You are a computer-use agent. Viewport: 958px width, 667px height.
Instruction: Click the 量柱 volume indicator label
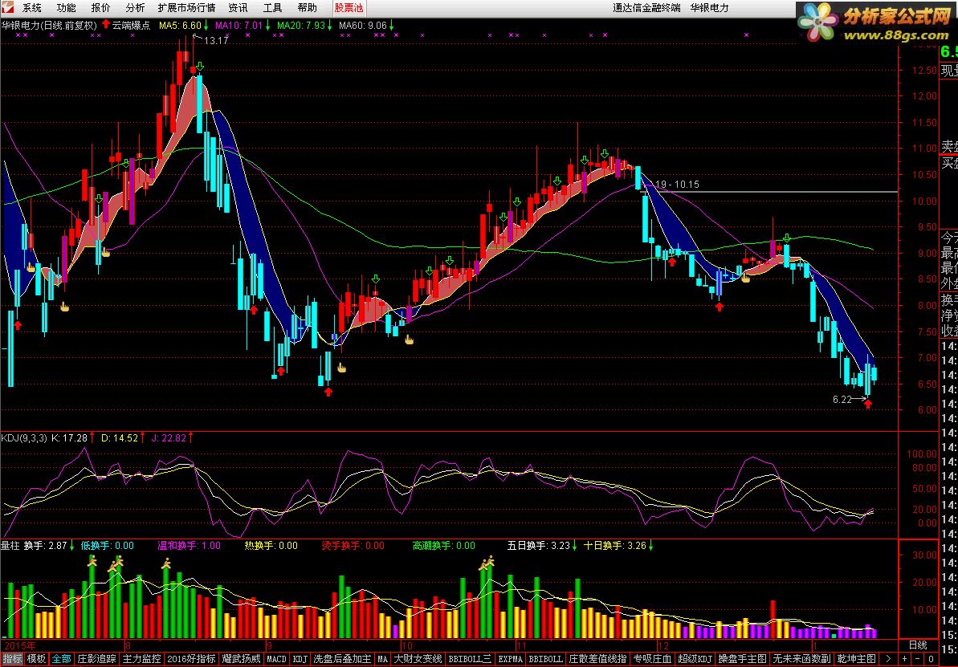[x=10, y=546]
